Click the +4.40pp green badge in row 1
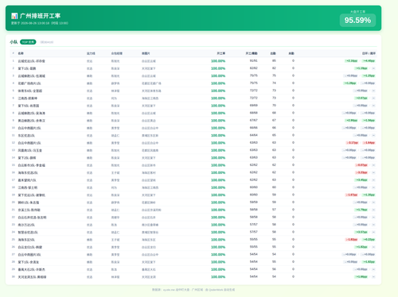Viewport: 398px width, 297px height. [369, 61]
